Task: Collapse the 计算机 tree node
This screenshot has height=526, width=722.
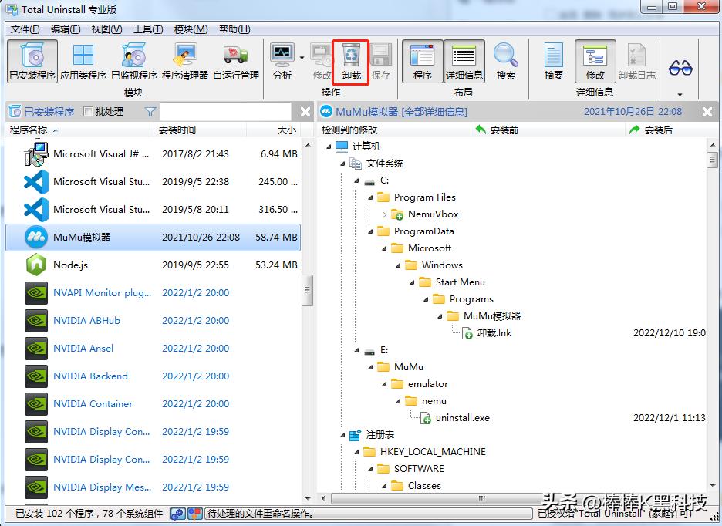Action: 329,147
